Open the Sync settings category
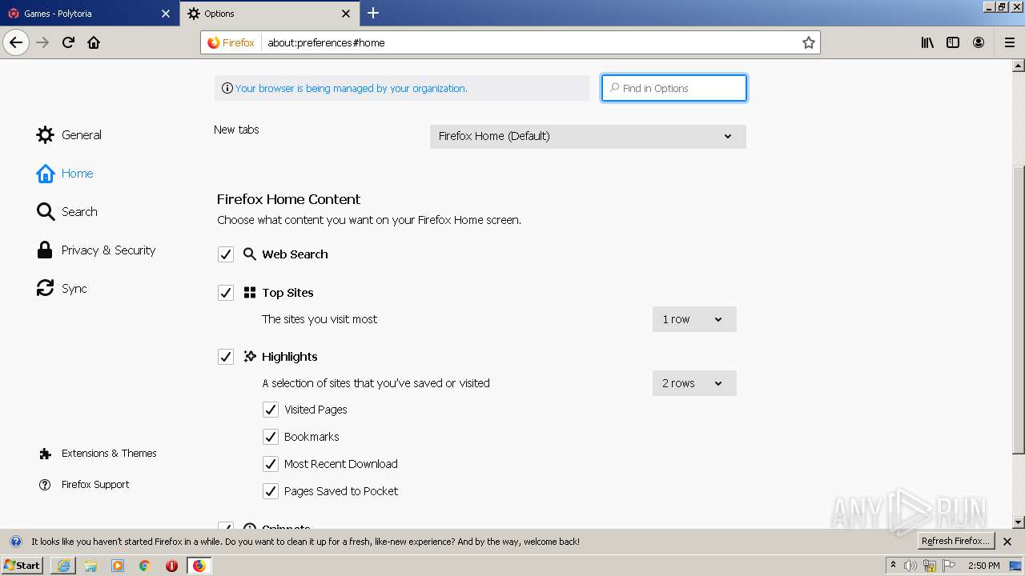 coord(62,289)
